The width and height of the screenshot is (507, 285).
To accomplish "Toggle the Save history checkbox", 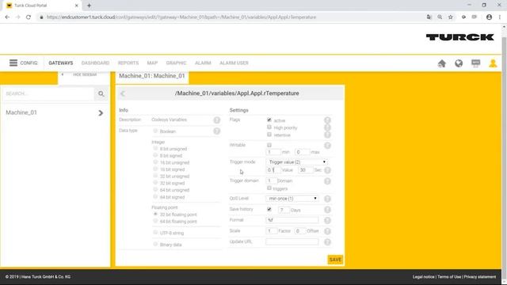I will 269,209.
